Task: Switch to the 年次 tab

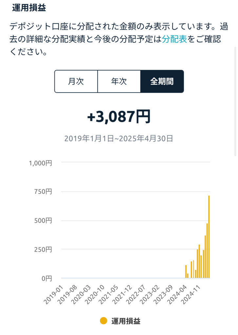Action: pos(119,81)
